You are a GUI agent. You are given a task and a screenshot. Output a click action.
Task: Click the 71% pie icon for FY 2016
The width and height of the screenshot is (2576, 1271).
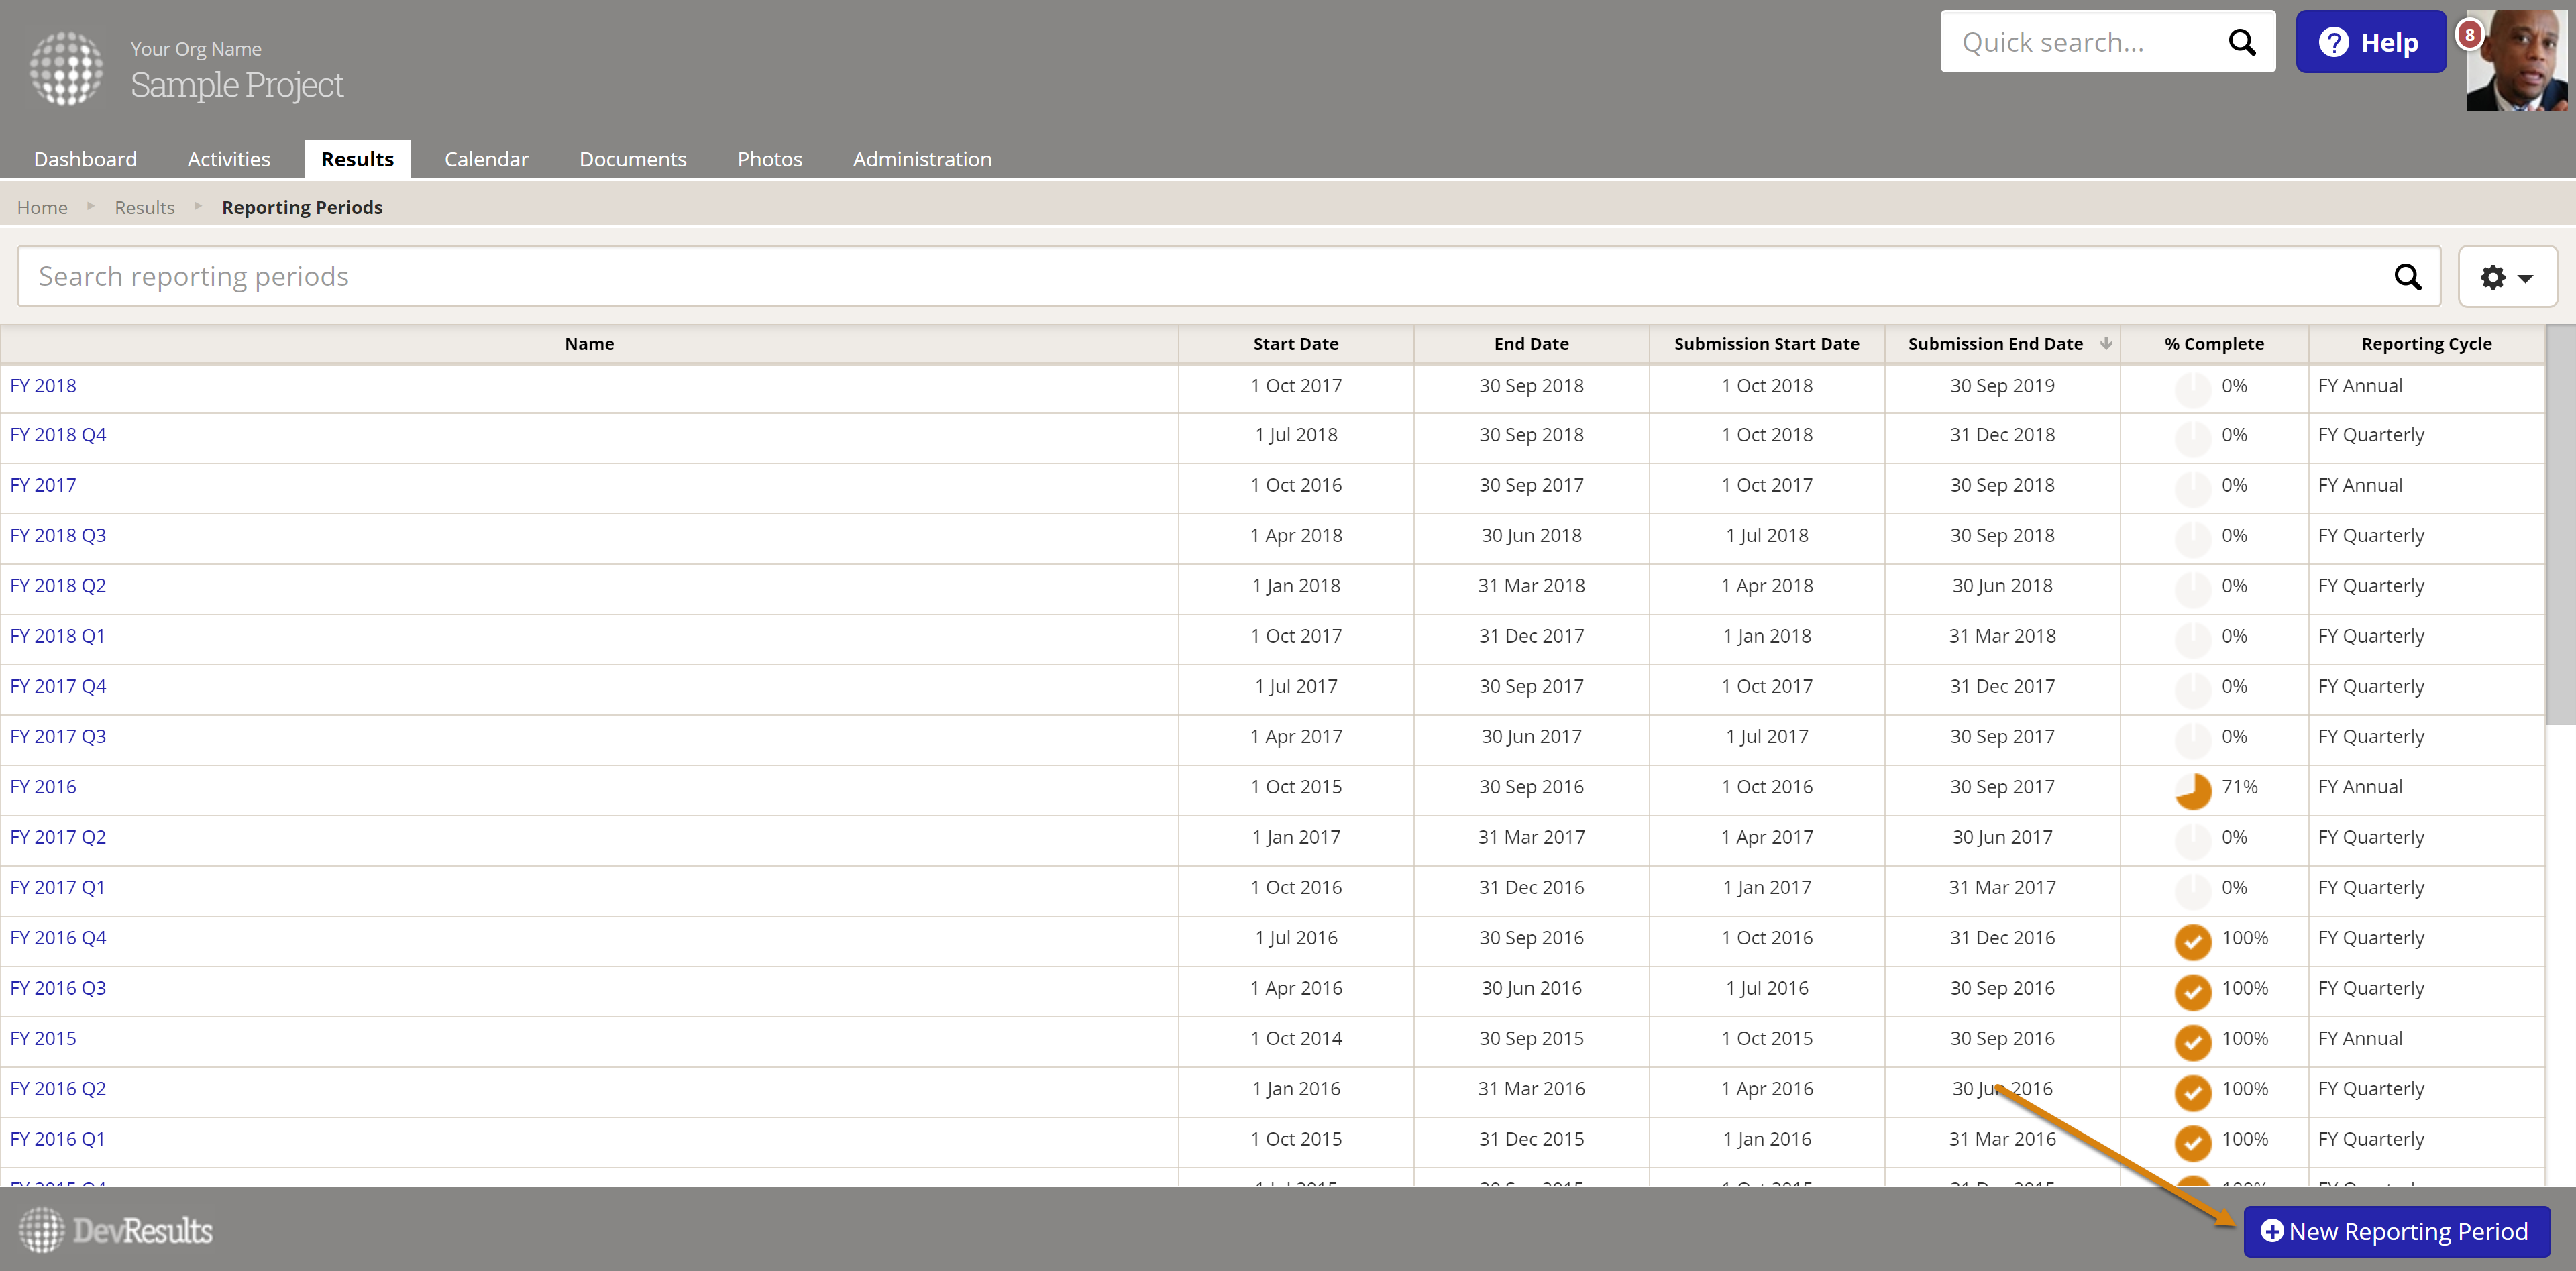point(2194,790)
